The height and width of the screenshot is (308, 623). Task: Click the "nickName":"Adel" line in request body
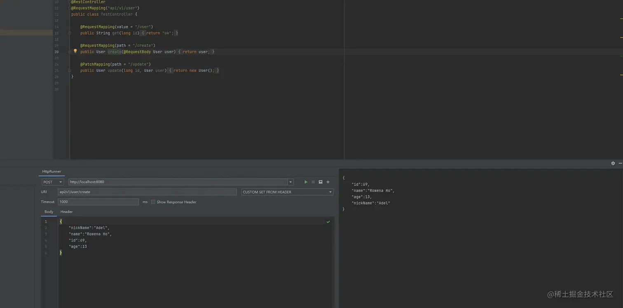tap(89, 228)
